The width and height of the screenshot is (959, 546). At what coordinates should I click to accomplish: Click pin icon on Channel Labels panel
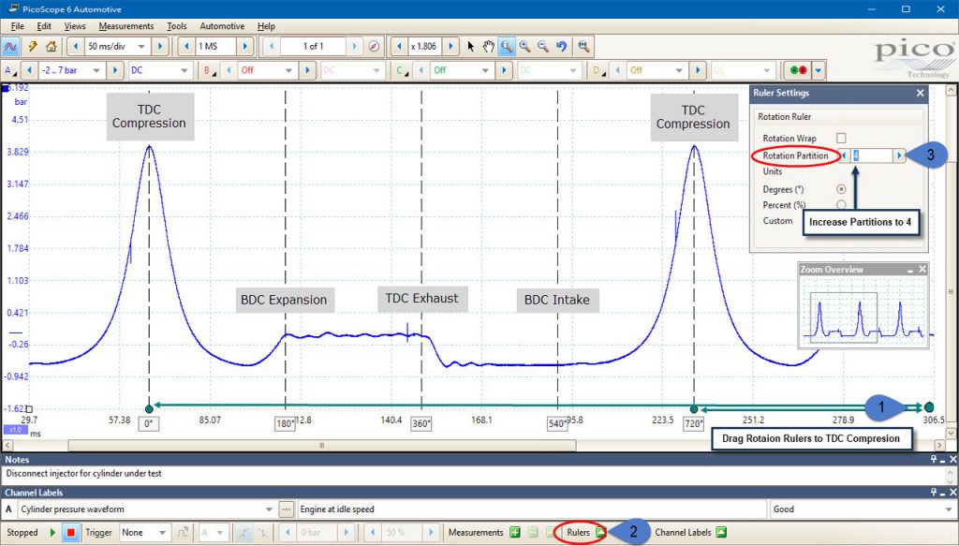coord(934,493)
